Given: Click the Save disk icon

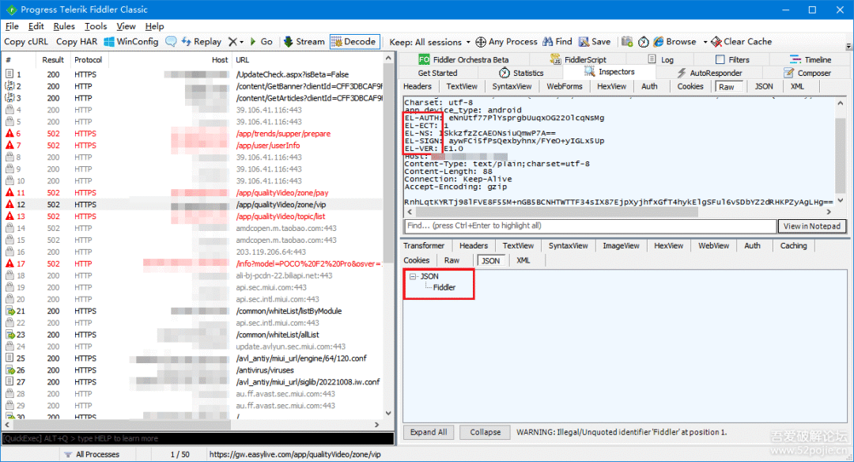Looking at the screenshot, I should (x=584, y=41).
